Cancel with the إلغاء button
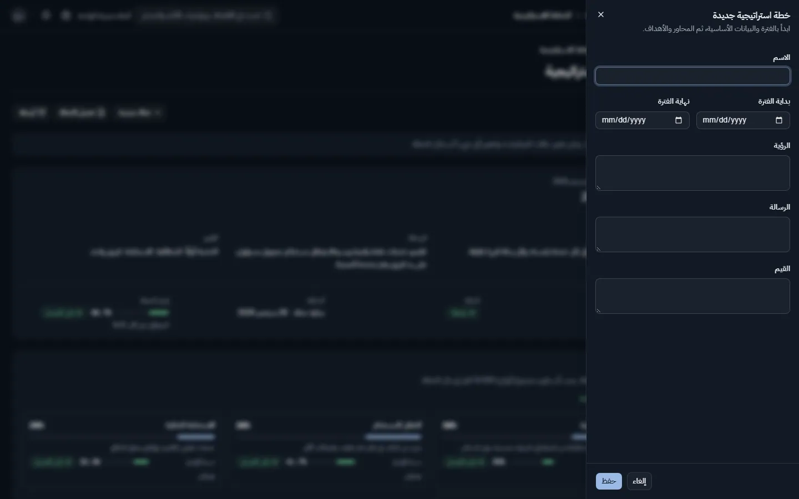799x499 pixels. coord(639,481)
